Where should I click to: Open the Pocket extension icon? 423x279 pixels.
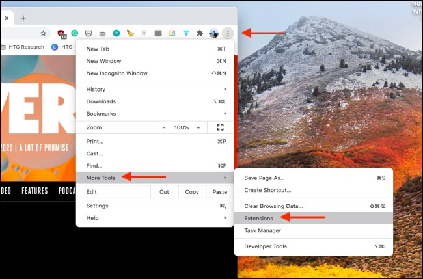tap(89, 33)
